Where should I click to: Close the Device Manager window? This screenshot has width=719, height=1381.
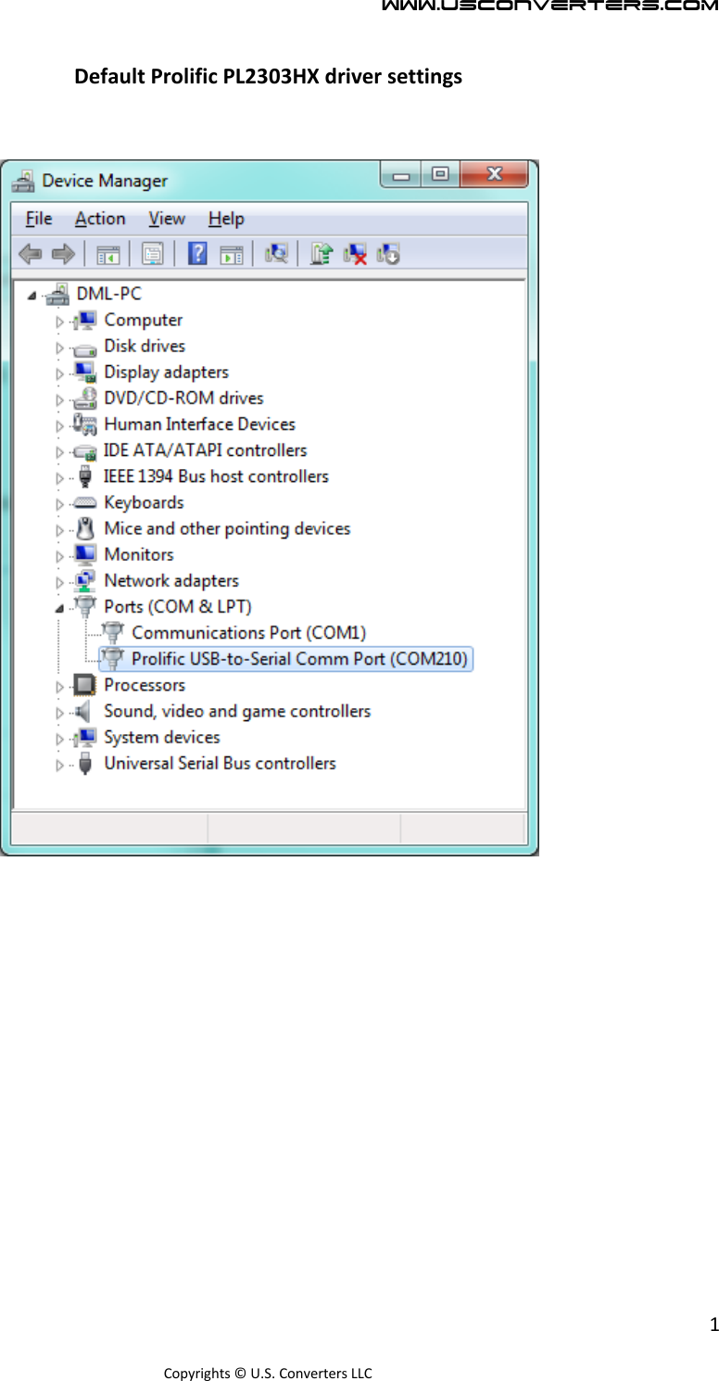click(x=494, y=174)
